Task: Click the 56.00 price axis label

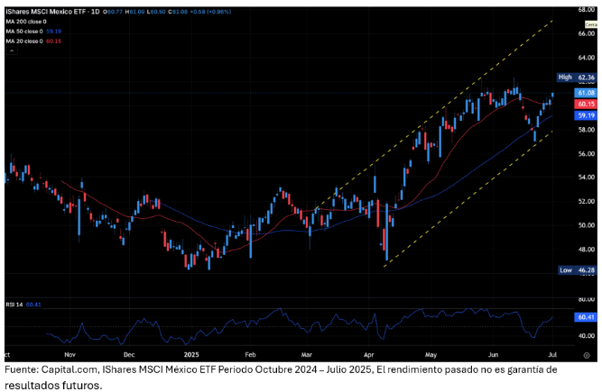Action: click(x=587, y=154)
